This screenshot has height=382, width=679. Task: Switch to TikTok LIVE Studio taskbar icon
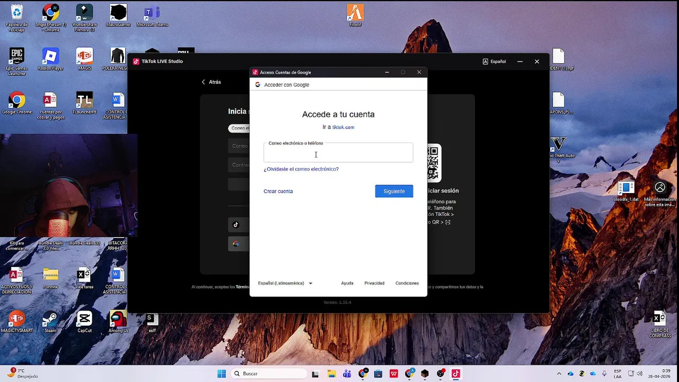455,374
